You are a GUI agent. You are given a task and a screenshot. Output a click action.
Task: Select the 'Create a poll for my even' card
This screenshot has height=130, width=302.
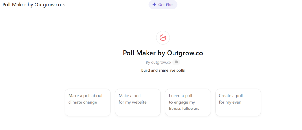pyautogui.click(x=238, y=102)
